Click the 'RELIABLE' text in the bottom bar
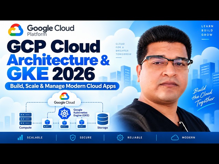 [x=135, y=137]
